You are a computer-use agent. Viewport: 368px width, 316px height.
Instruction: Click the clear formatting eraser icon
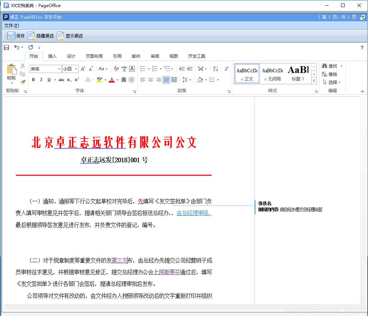coord(116,69)
